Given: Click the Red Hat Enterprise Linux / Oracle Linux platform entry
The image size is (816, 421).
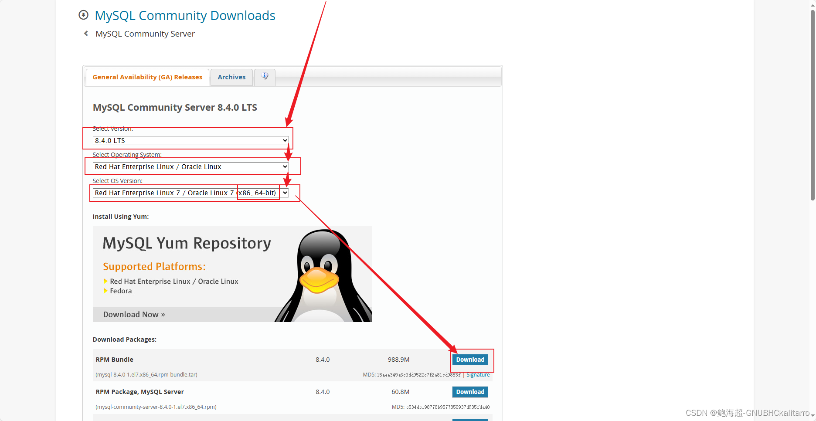Looking at the screenshot, I should pyautogui.click(x=174, y=282).
